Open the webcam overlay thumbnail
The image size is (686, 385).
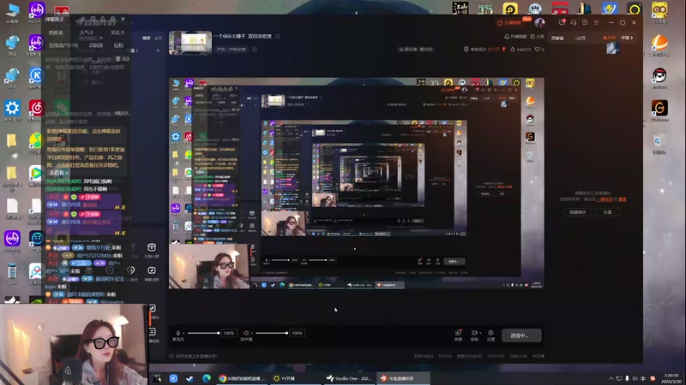(x=74, y=345)
